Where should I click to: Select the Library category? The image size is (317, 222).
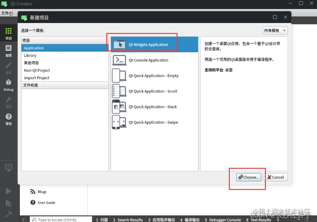[65, 55]
